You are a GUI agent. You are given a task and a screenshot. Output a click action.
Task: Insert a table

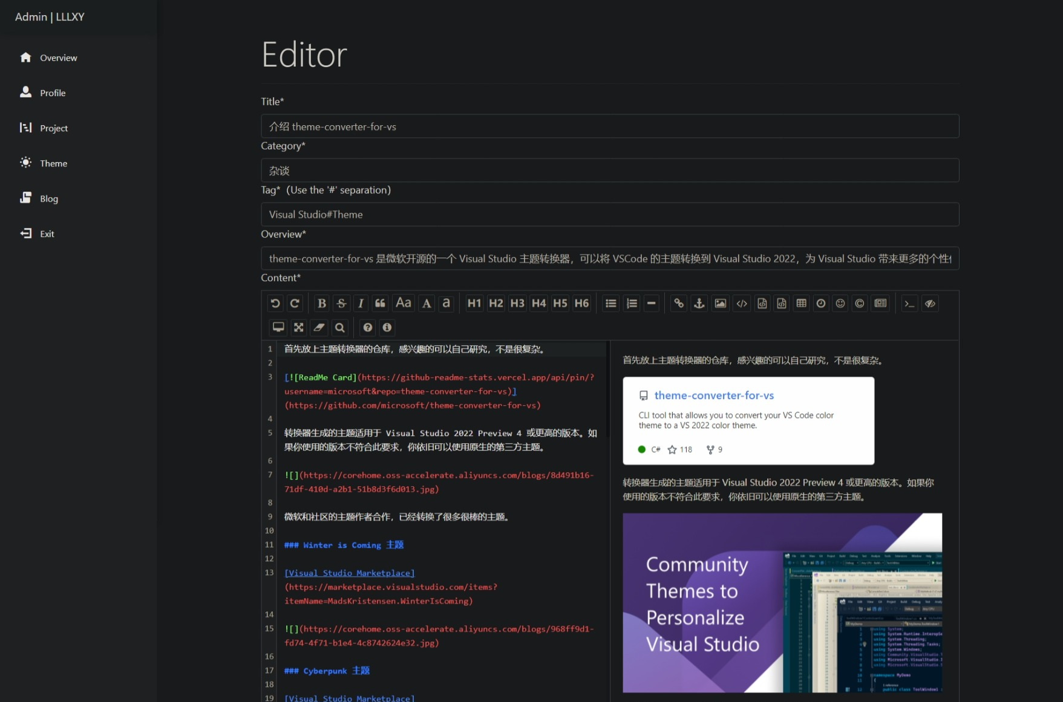tap(802, 304)
